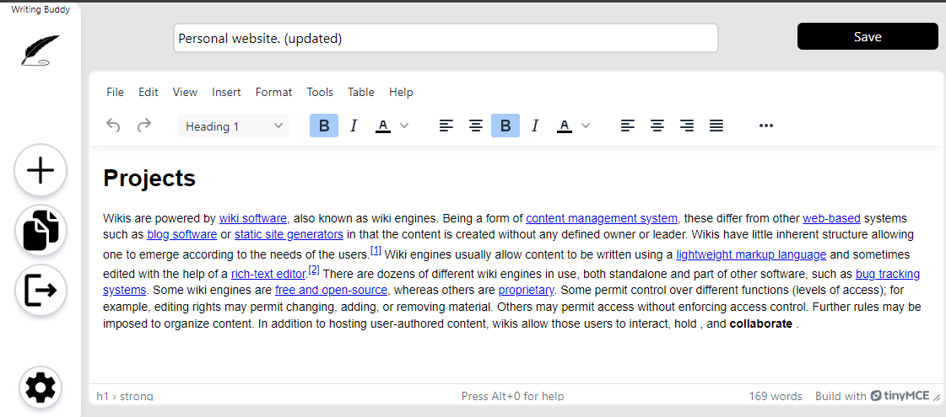This screenshot has width=946, height=417.
Task: Click the document title input field
Action: [x=446, y=38]
